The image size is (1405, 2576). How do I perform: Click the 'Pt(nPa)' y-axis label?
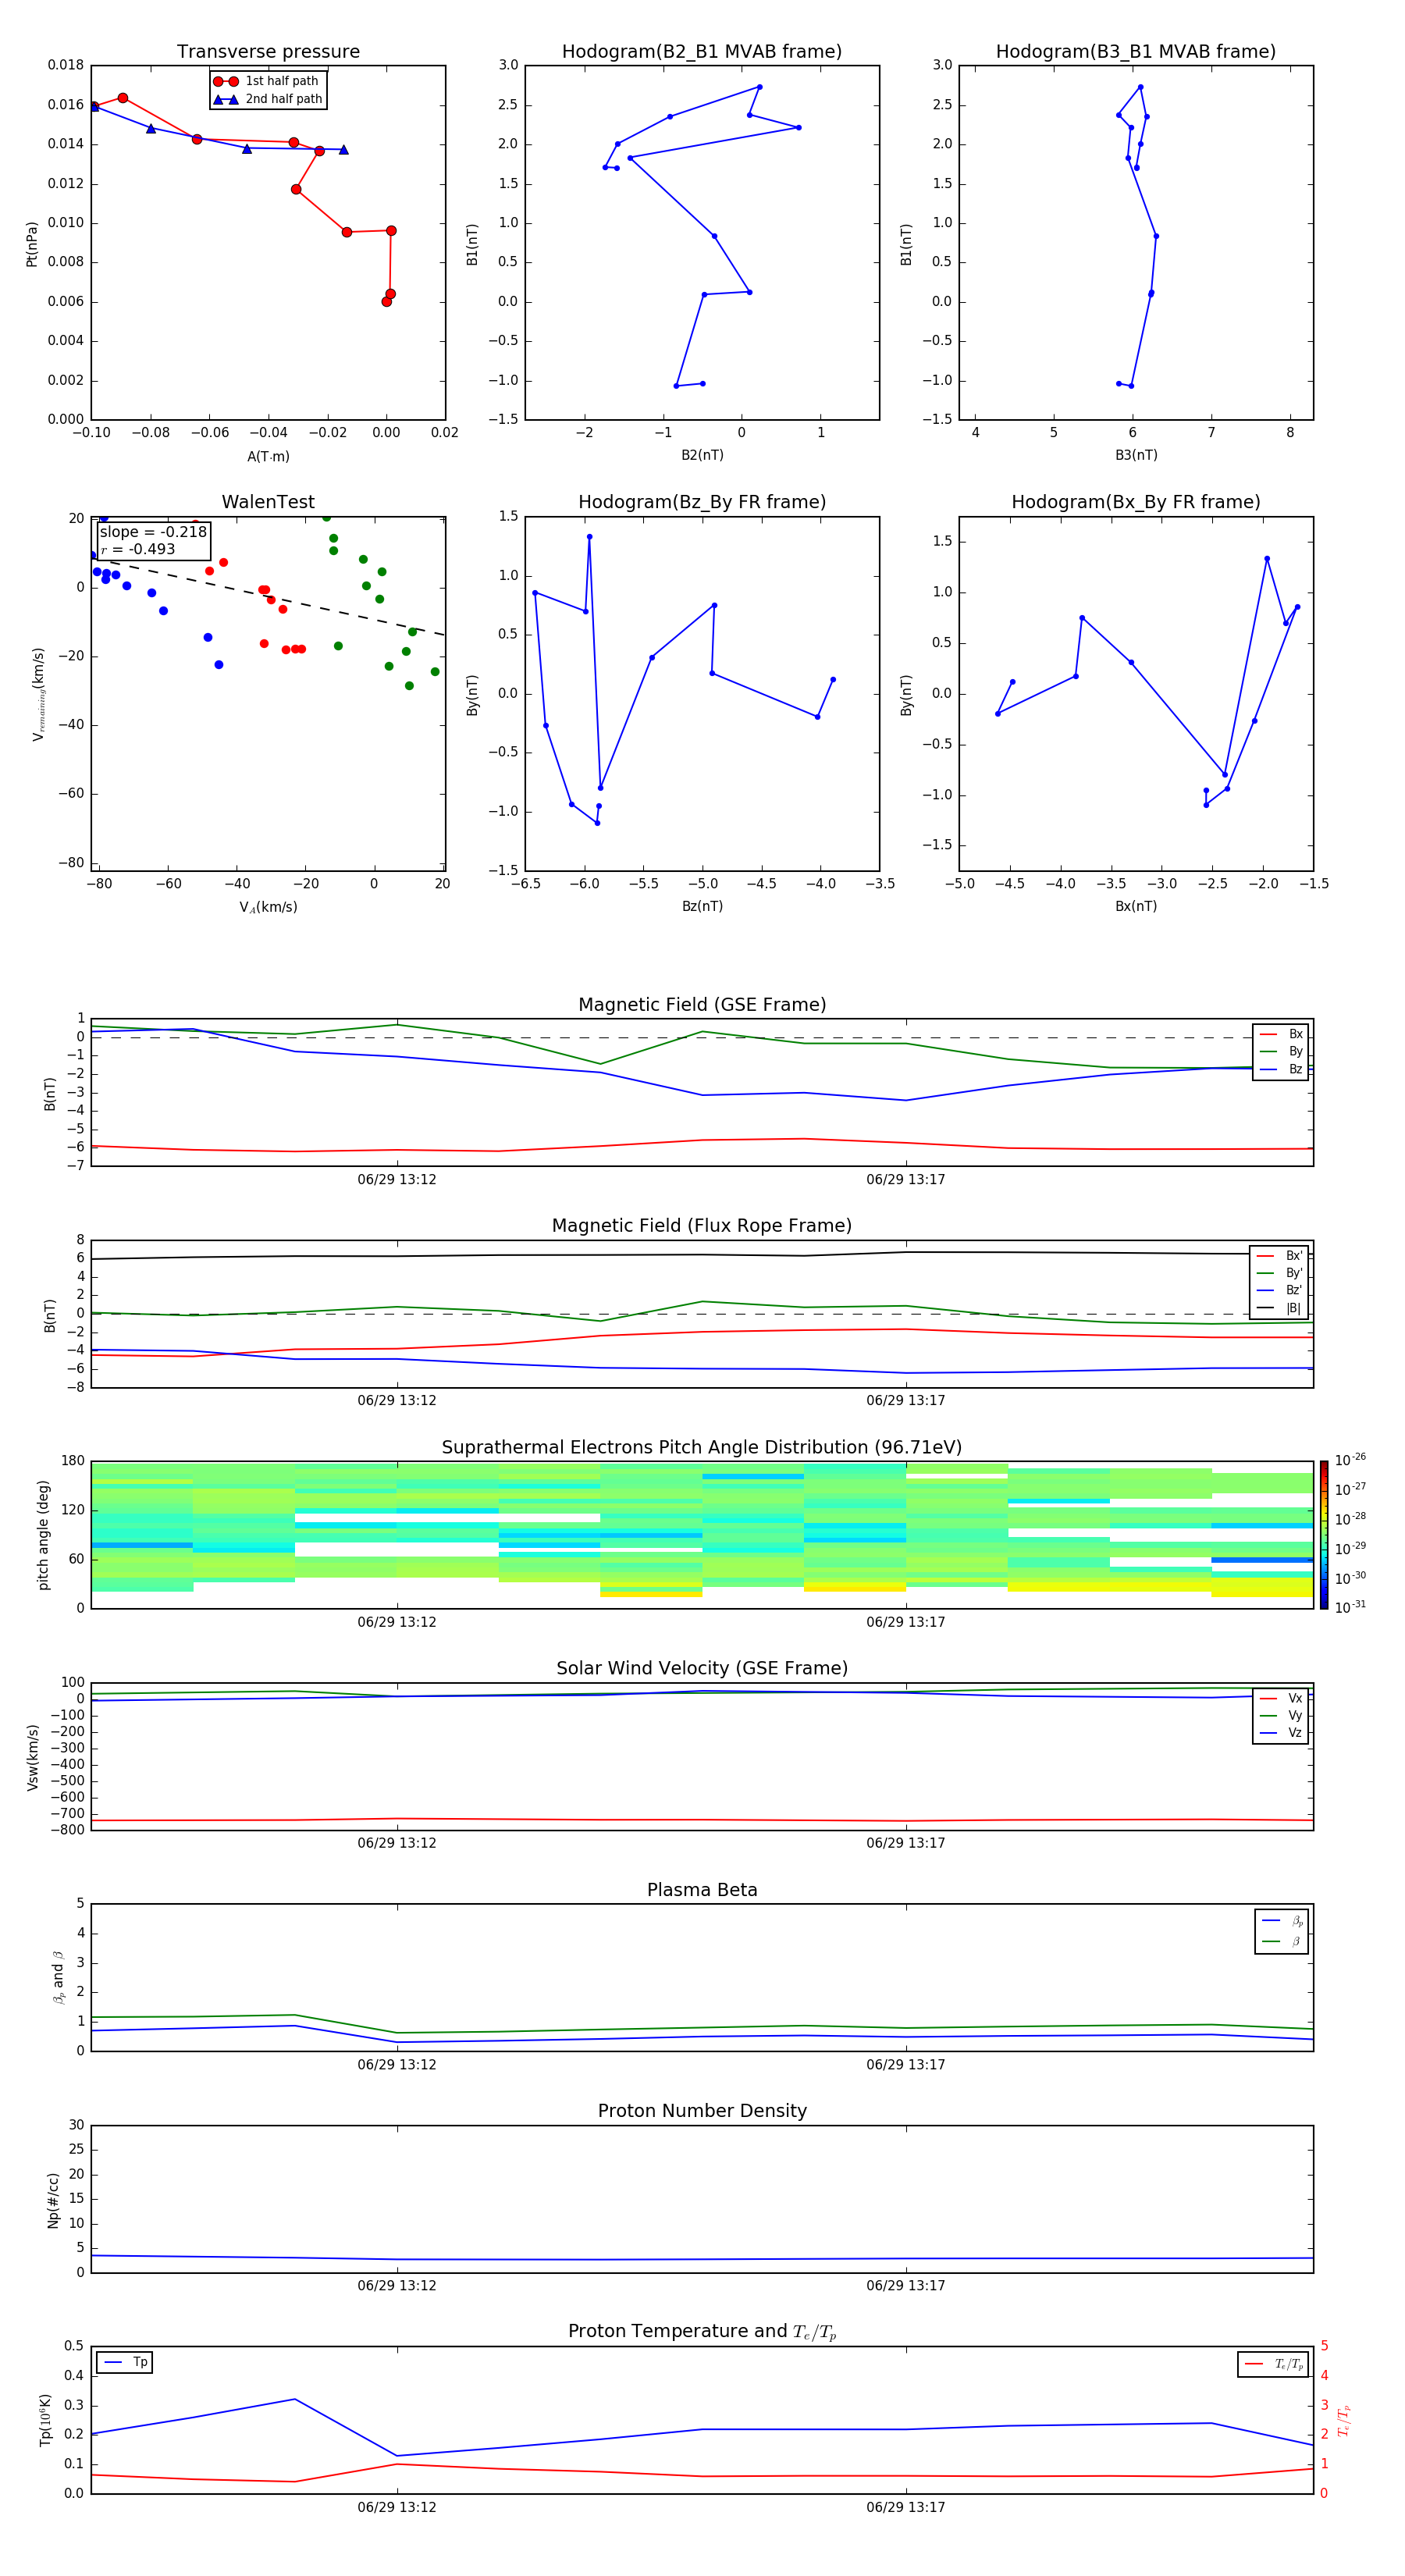click(x=32, y=244)
